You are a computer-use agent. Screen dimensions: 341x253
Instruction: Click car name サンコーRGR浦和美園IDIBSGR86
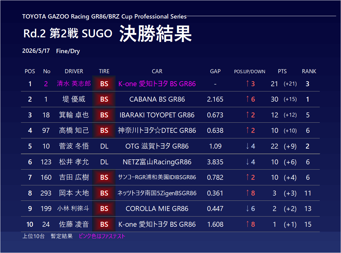[x=157, y=177]
